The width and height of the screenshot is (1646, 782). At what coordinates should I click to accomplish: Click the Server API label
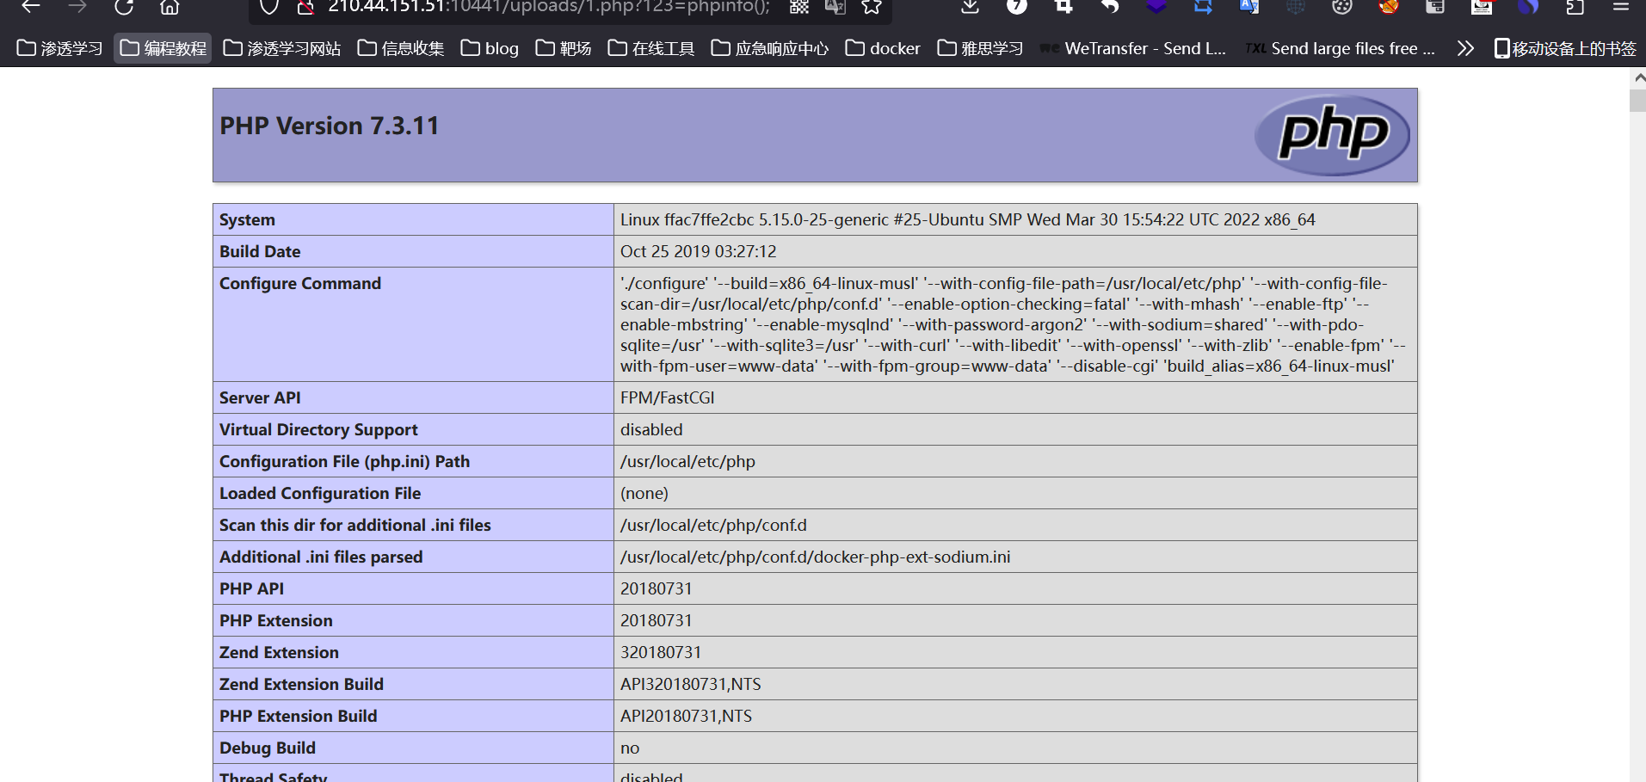point(260,397)
